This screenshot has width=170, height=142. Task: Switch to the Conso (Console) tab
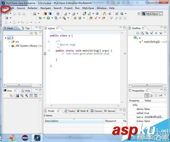coord(96,111)
